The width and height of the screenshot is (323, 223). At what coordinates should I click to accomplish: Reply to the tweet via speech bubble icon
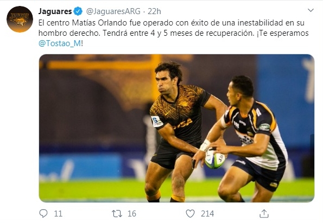click(43, 214)
